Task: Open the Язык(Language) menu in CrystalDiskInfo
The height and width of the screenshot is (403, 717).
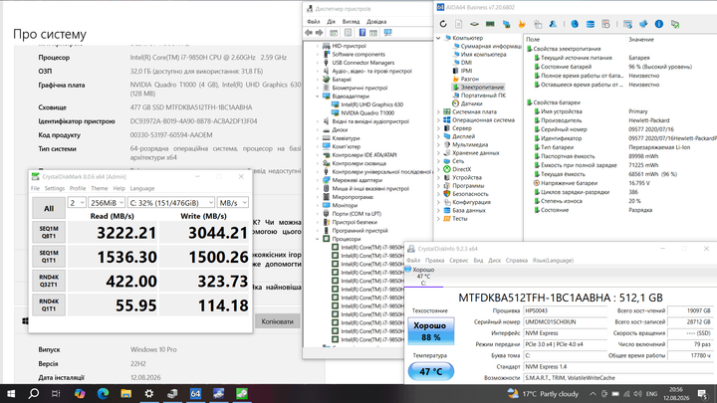Action: pos(553,261)
